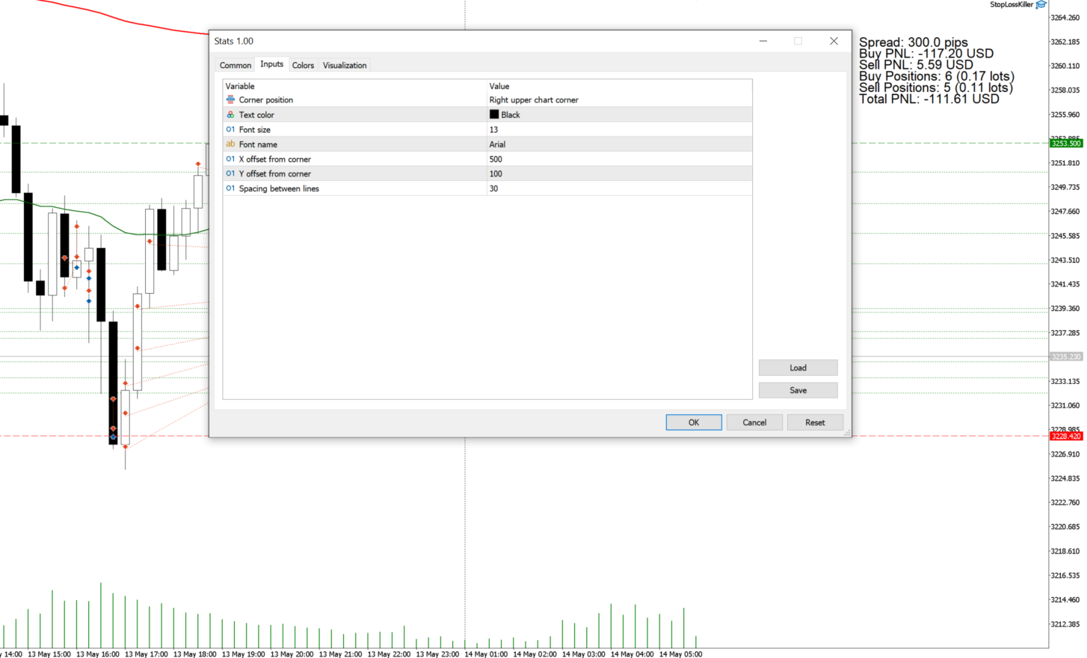Click the Font name string icon
This screenshot has width=1087, height=658.
(x=230, y=144)
